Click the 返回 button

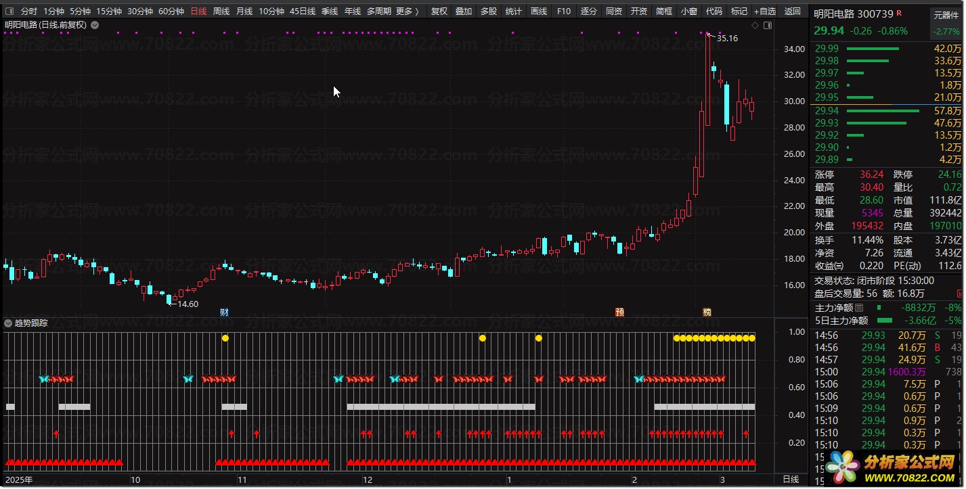(792, 11)
